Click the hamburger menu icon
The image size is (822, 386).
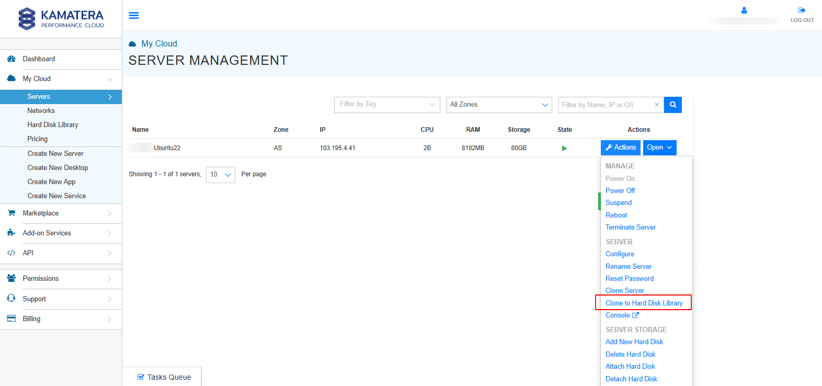tap(134, 16)
